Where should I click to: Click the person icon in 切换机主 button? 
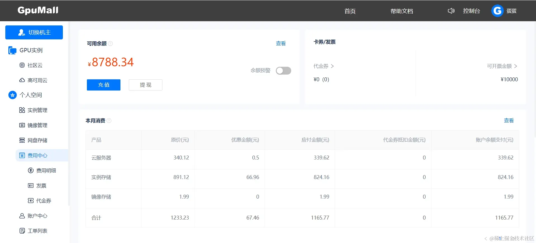tap(22, 32)
